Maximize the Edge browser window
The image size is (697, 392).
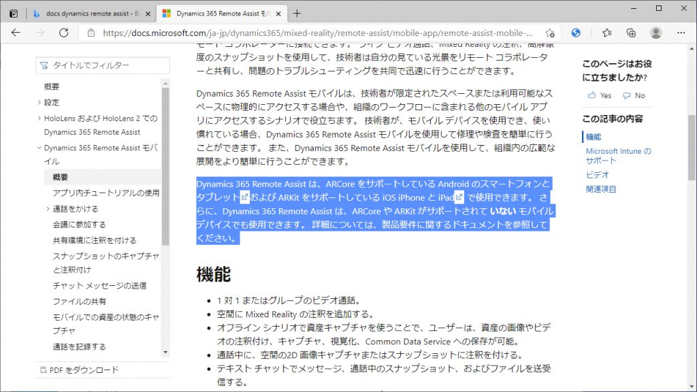point(659,8)
